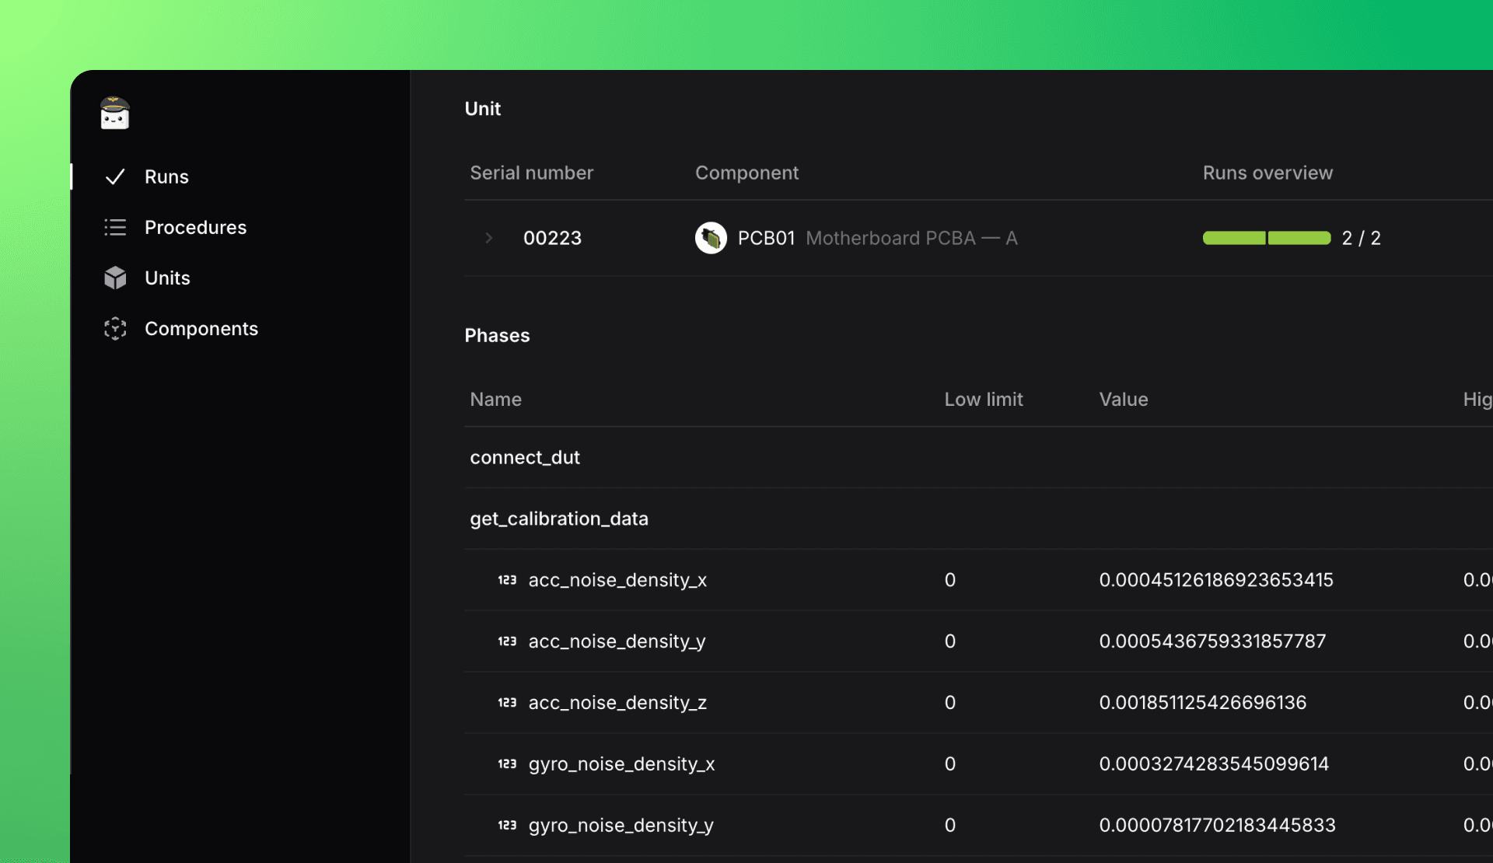Click the PCB01 component thumbnail icon
Viewport: 1493px width, 863px height.
(710, 238)
